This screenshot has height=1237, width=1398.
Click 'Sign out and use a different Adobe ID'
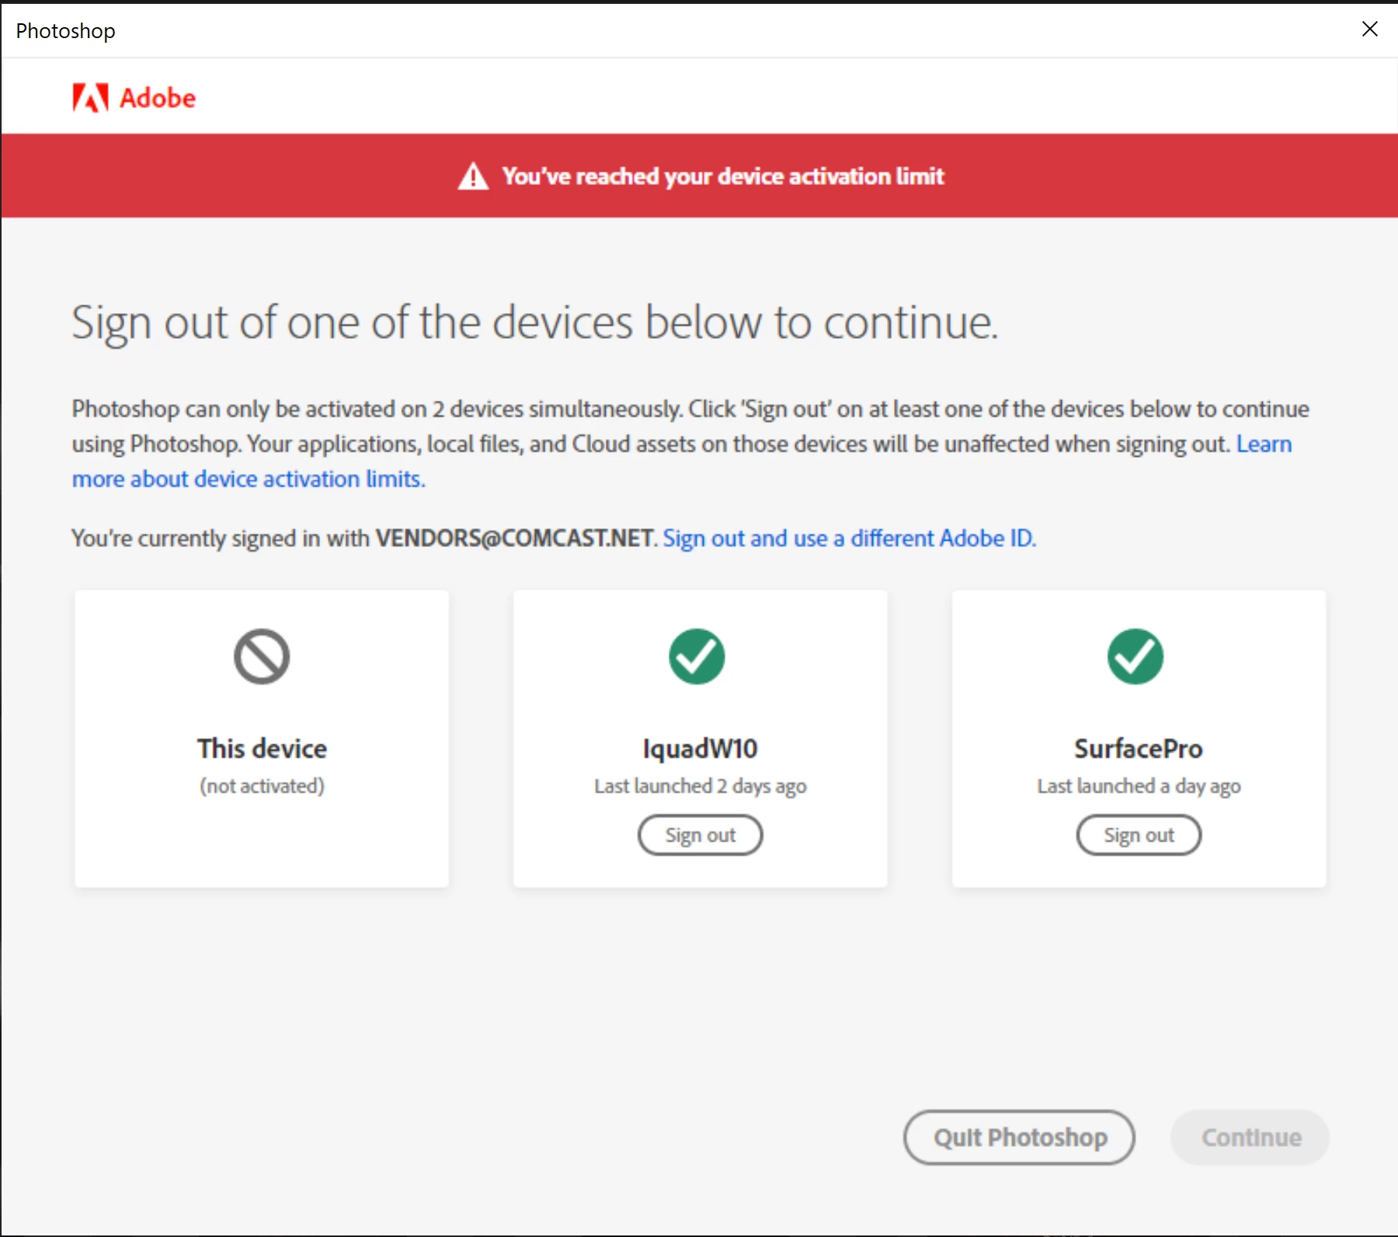click(x=850, y=538)
